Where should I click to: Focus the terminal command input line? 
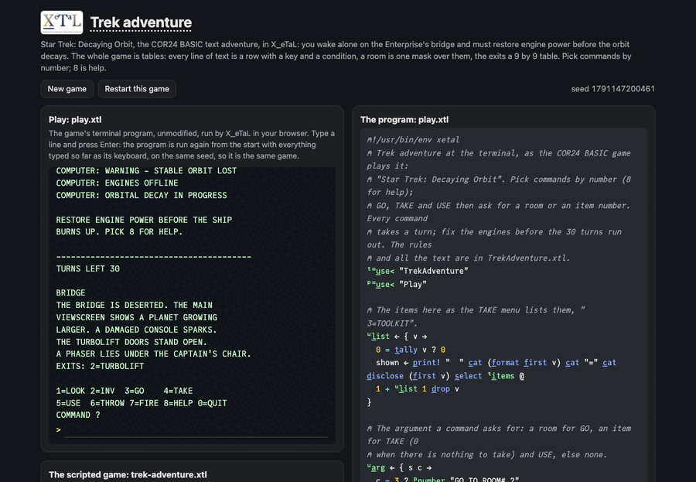coord(196,430)
